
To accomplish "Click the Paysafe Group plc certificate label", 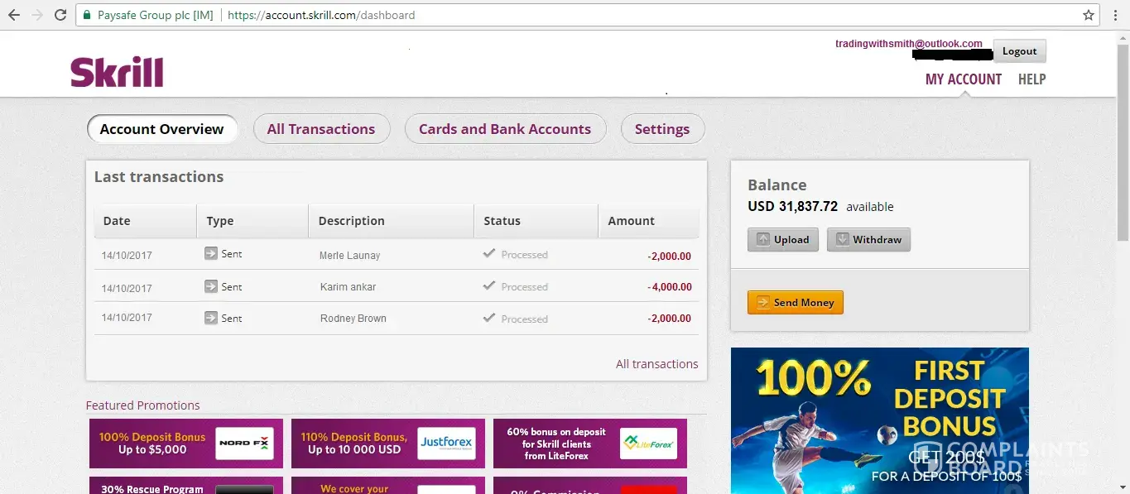I will coord(155,15).
